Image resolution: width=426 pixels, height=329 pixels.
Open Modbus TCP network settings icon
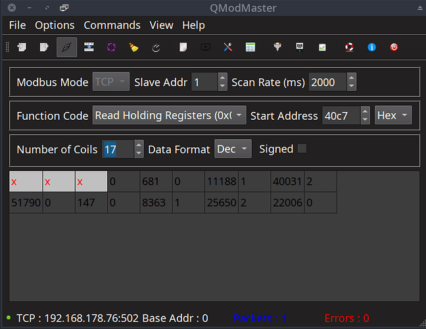tap(300, 47)
